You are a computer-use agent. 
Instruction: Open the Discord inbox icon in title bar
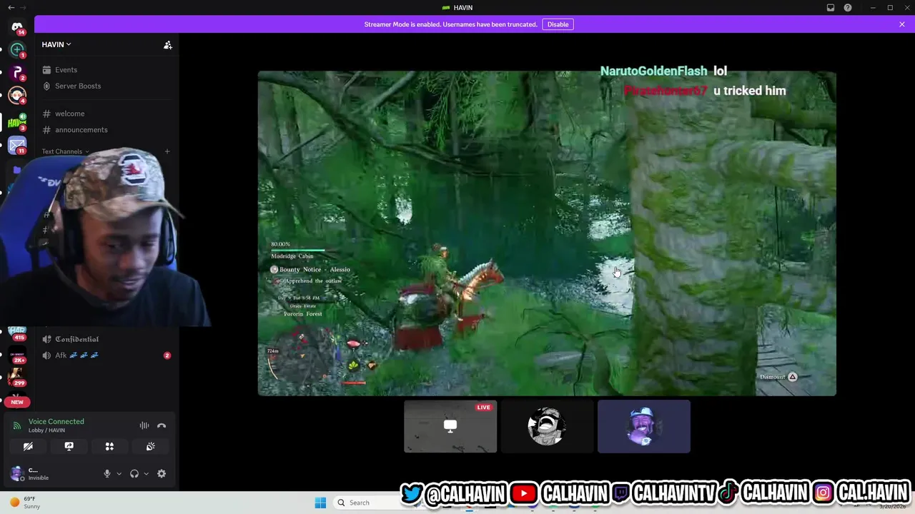click(x=831, y=8)
